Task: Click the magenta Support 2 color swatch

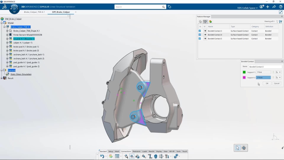Action: pyautogui.click(x=244, y=77)
